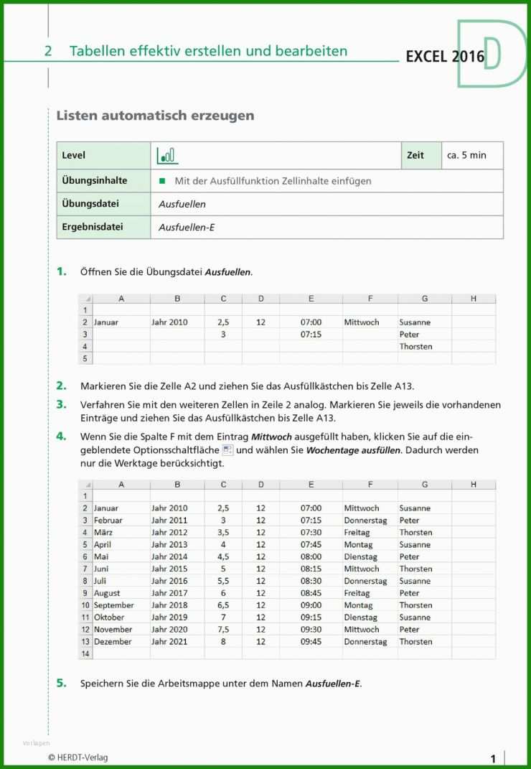
Task: Click the 'Übungsdatei' row label
Action: [x=90, y=203]
